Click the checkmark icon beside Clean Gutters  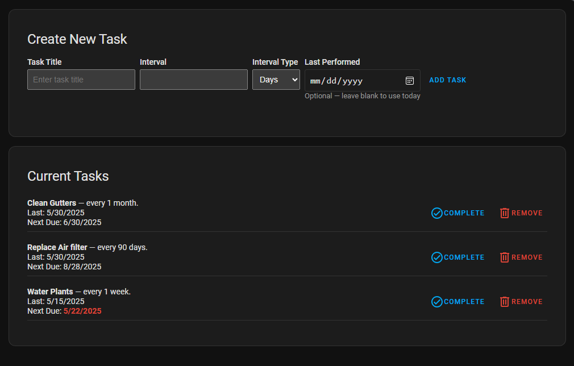click(x=436, y=213)
